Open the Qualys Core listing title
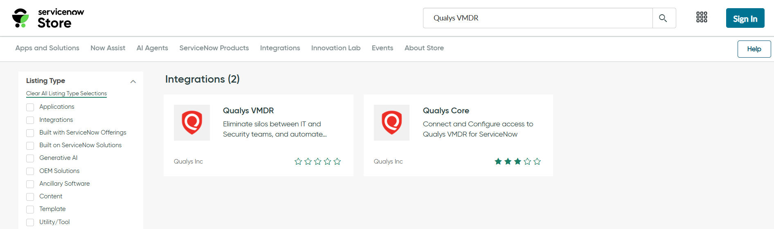This screenshot has height=229, width=774. [x=446, y=110]
